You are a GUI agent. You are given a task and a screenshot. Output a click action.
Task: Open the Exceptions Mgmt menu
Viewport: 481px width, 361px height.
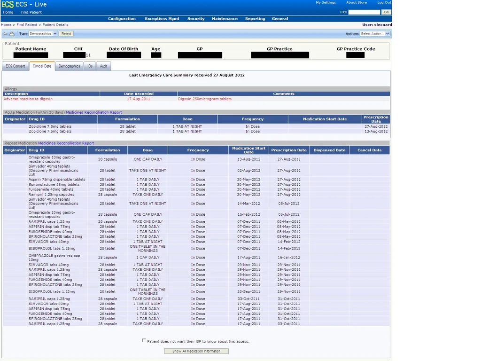click(x=162, y=19)
